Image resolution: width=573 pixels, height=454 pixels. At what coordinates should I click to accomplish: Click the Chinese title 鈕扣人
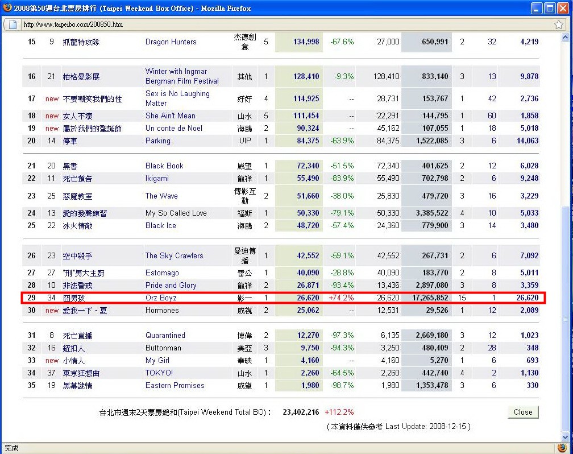tap(73, 348)
